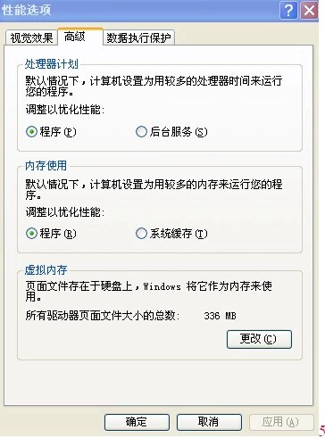Screen dimensions: 325x438
Task: Open the 数据执行保护 tab
Action: [x=138, y=37]
